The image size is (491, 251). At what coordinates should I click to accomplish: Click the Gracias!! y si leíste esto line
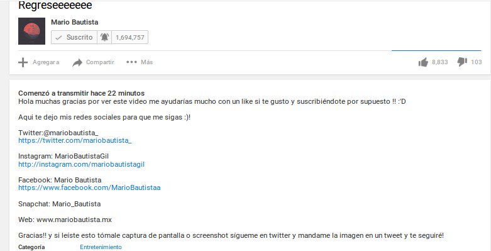(x=231, y=235)
